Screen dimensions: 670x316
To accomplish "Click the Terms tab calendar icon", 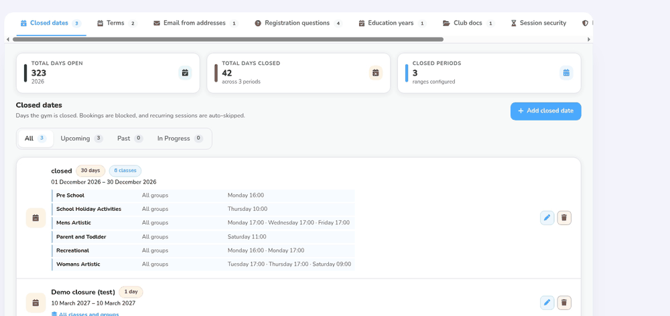I will pos(100,23).
